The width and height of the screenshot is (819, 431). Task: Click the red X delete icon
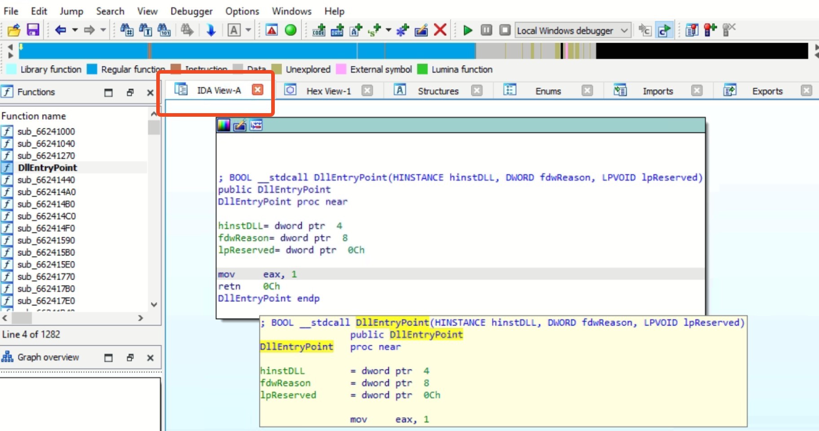click(440, 30)
